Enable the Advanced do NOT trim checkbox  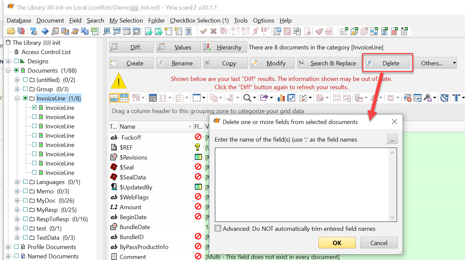coord(218,228)
